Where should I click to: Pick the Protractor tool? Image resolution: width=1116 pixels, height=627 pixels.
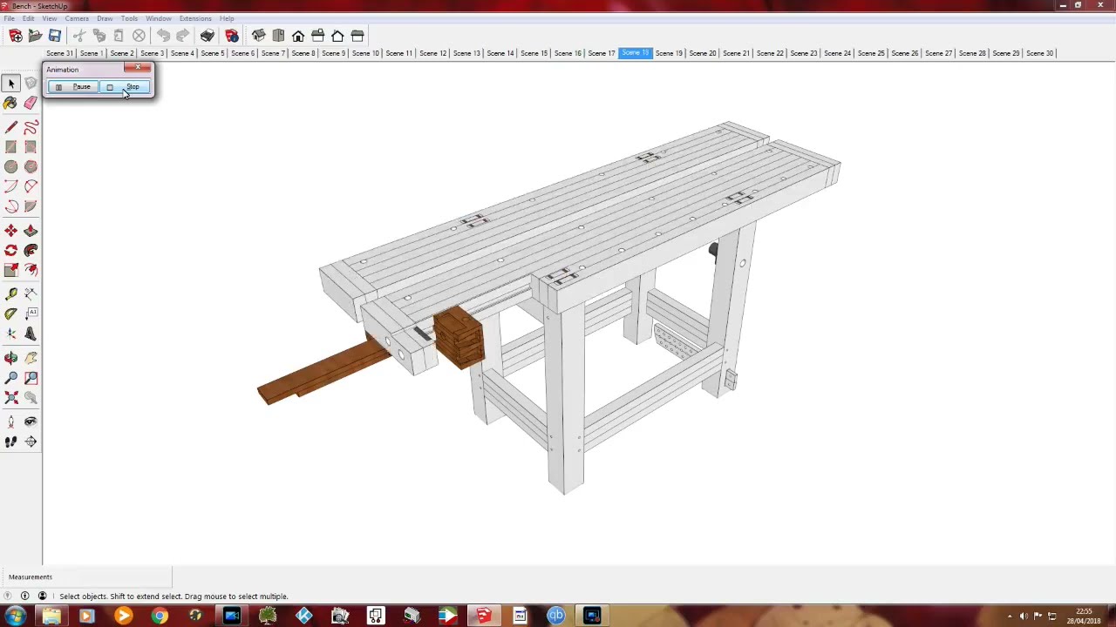[11, 314]
